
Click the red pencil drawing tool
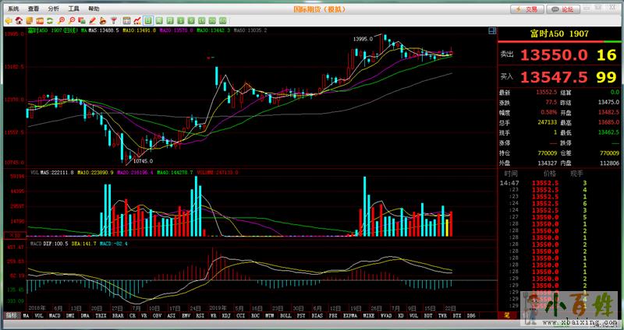(93, 19)
